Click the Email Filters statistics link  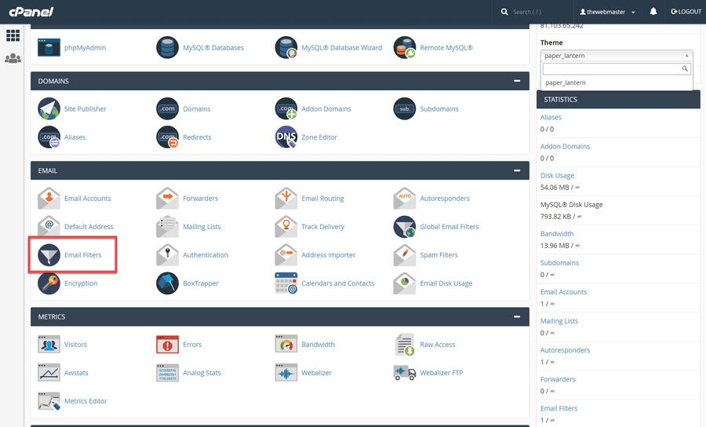click(559, 408)
